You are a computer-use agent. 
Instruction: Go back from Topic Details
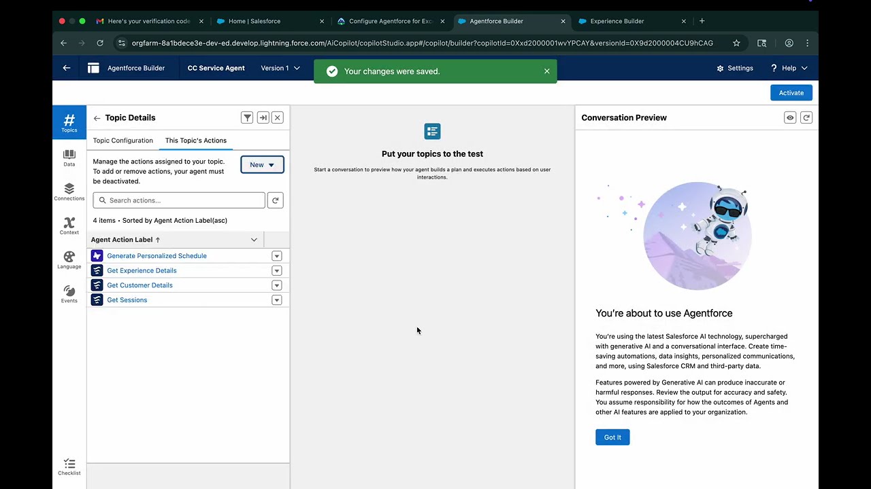[97, 118]
